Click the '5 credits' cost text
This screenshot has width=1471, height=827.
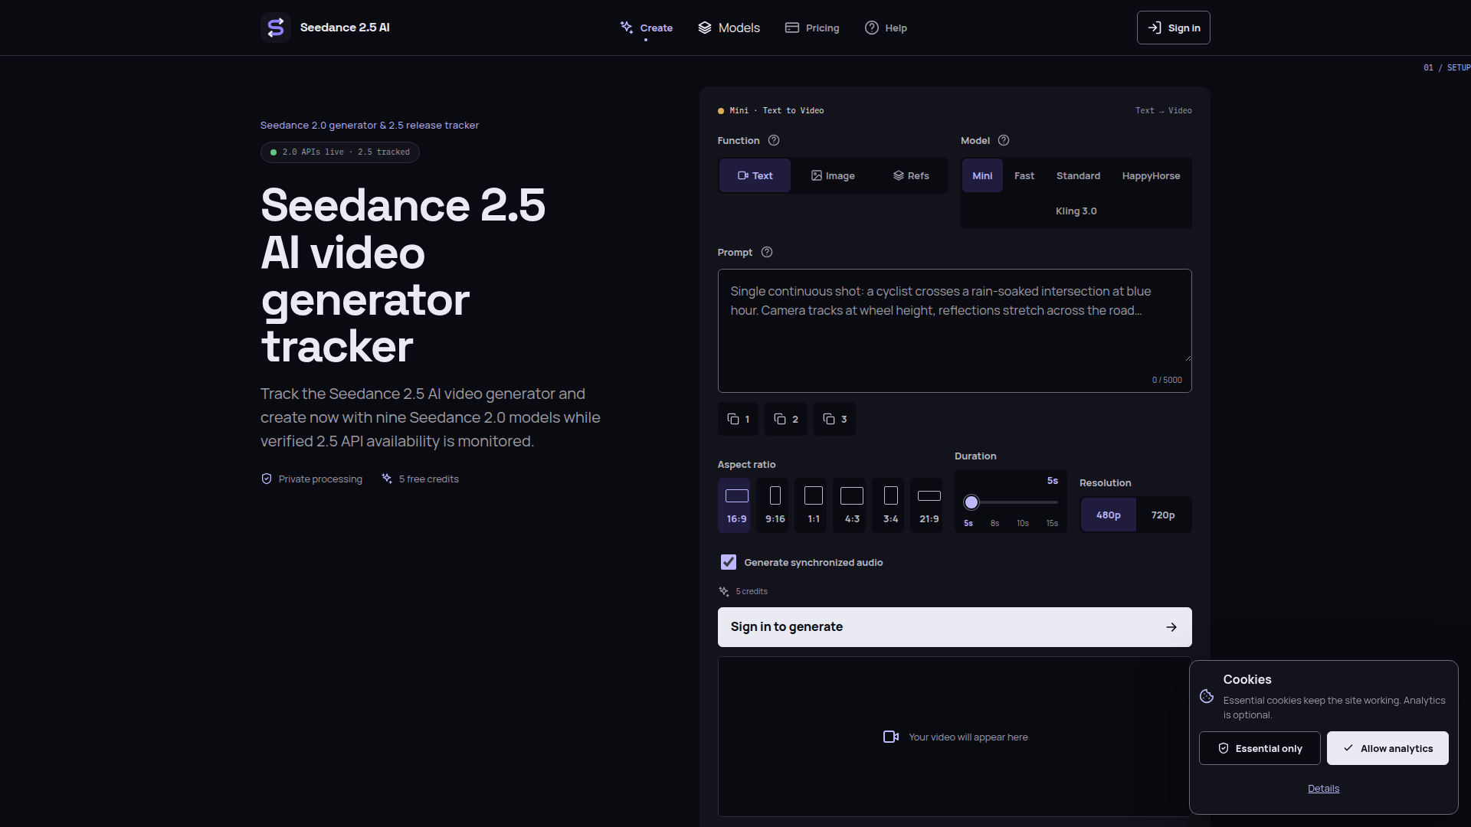(x=752, y=591)
